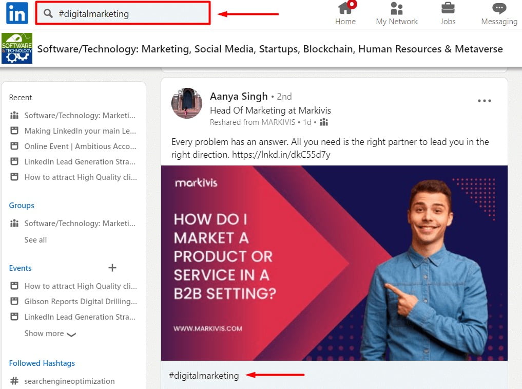Click the #digitalmarketing hashtag under post

(x=204, y=375)
